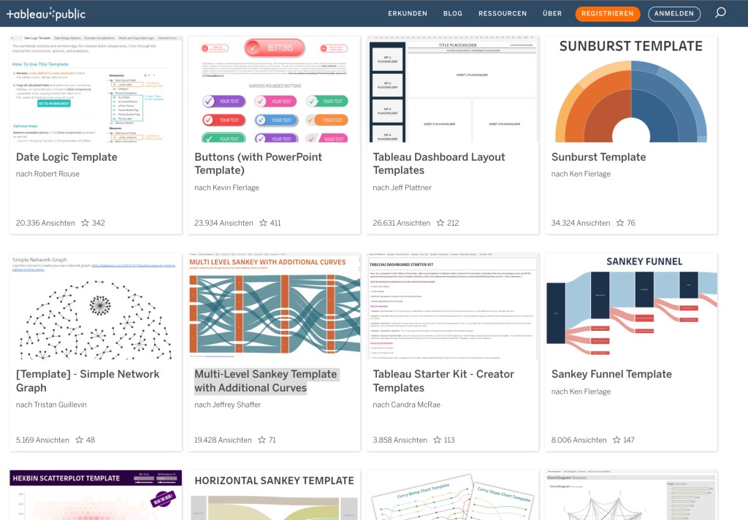Screen dimensions: 748x520
Task: Click the 20.336 Ansichten view count
Action: pos(45,223)
